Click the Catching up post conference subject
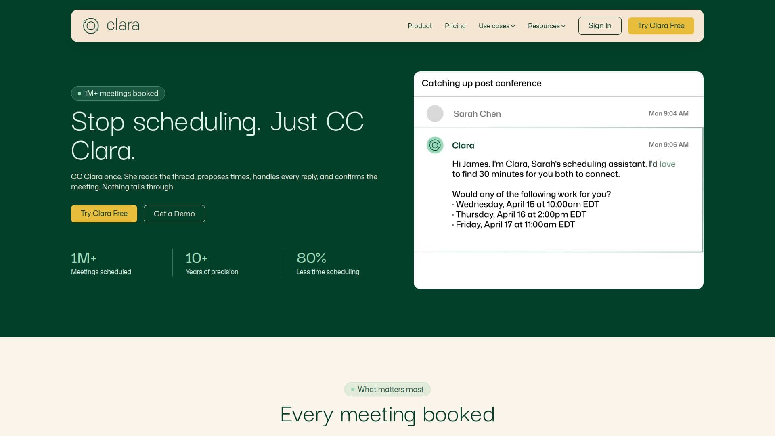775x436 pixels. pyautogui.click(x=482, y=83)
